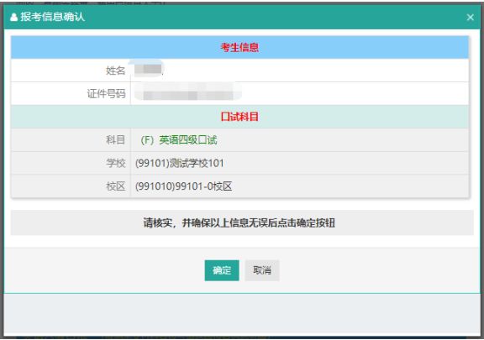Click the 请核实 verification notice text
The image size is (484, 340).
pyautogui.click(x=239, y=222)
